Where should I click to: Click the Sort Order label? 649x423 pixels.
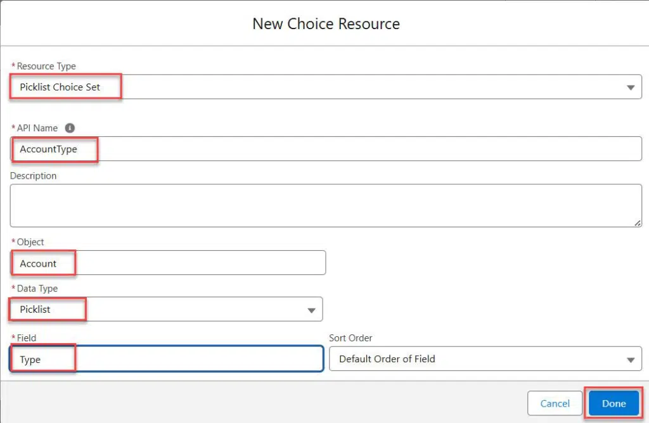[350, 338]
